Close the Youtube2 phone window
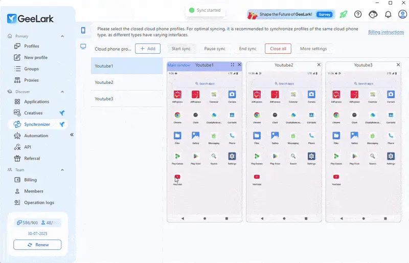 pyautogui.click(x=319, y=65)
